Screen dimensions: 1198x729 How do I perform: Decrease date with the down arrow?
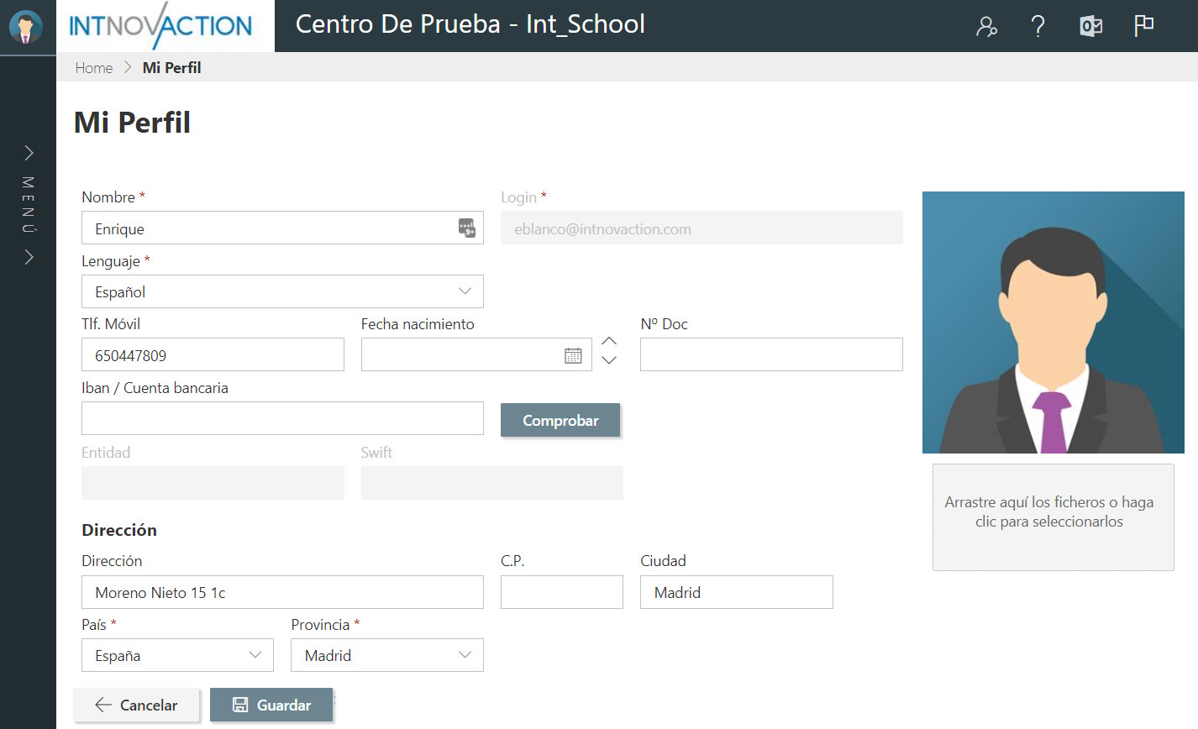(x=610, y=360)
